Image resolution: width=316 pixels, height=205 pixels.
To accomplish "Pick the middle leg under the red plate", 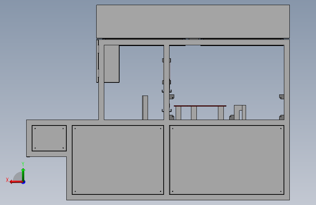I will (194, 113).
